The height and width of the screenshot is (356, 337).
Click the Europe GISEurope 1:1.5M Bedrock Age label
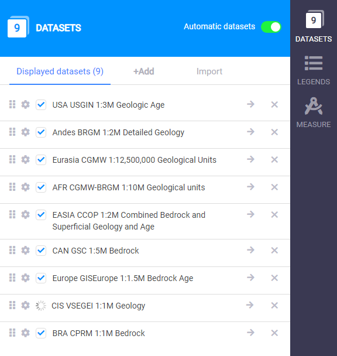click(123, 278)
